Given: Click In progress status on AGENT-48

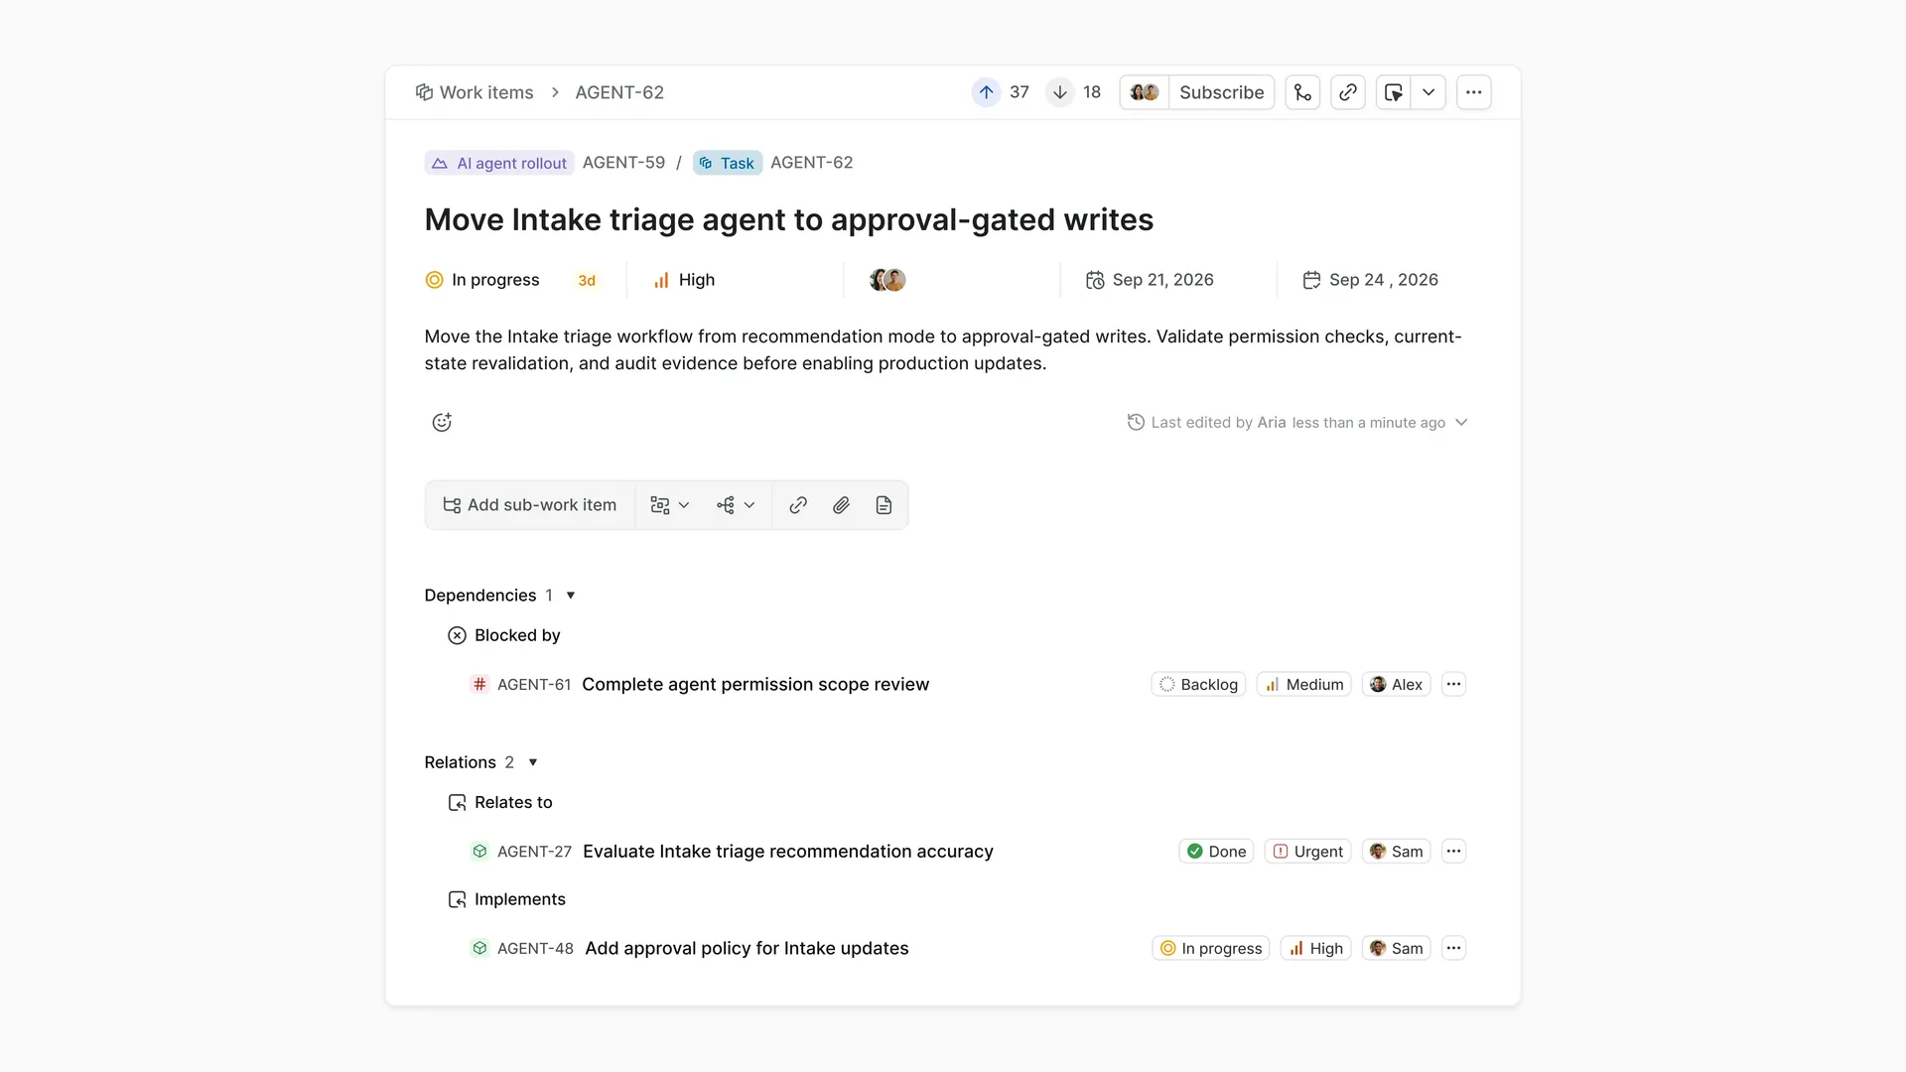Looking at the screenshot, I should (1210, 949).
